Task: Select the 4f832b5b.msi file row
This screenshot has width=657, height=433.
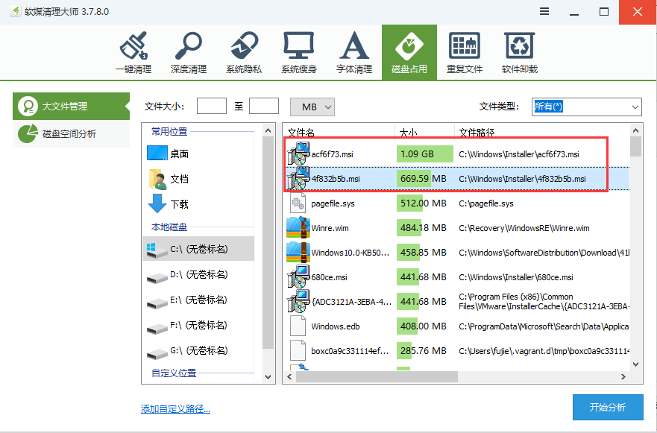Action: pyautogui.click(x=457, y=179)
